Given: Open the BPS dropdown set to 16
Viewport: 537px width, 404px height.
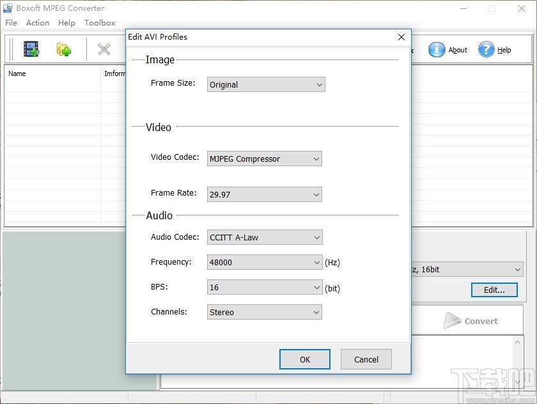Looking at the screenshot, I should pos(265,287).
